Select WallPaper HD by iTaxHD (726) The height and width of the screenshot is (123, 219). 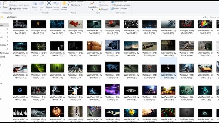click(x=76, y=27)
